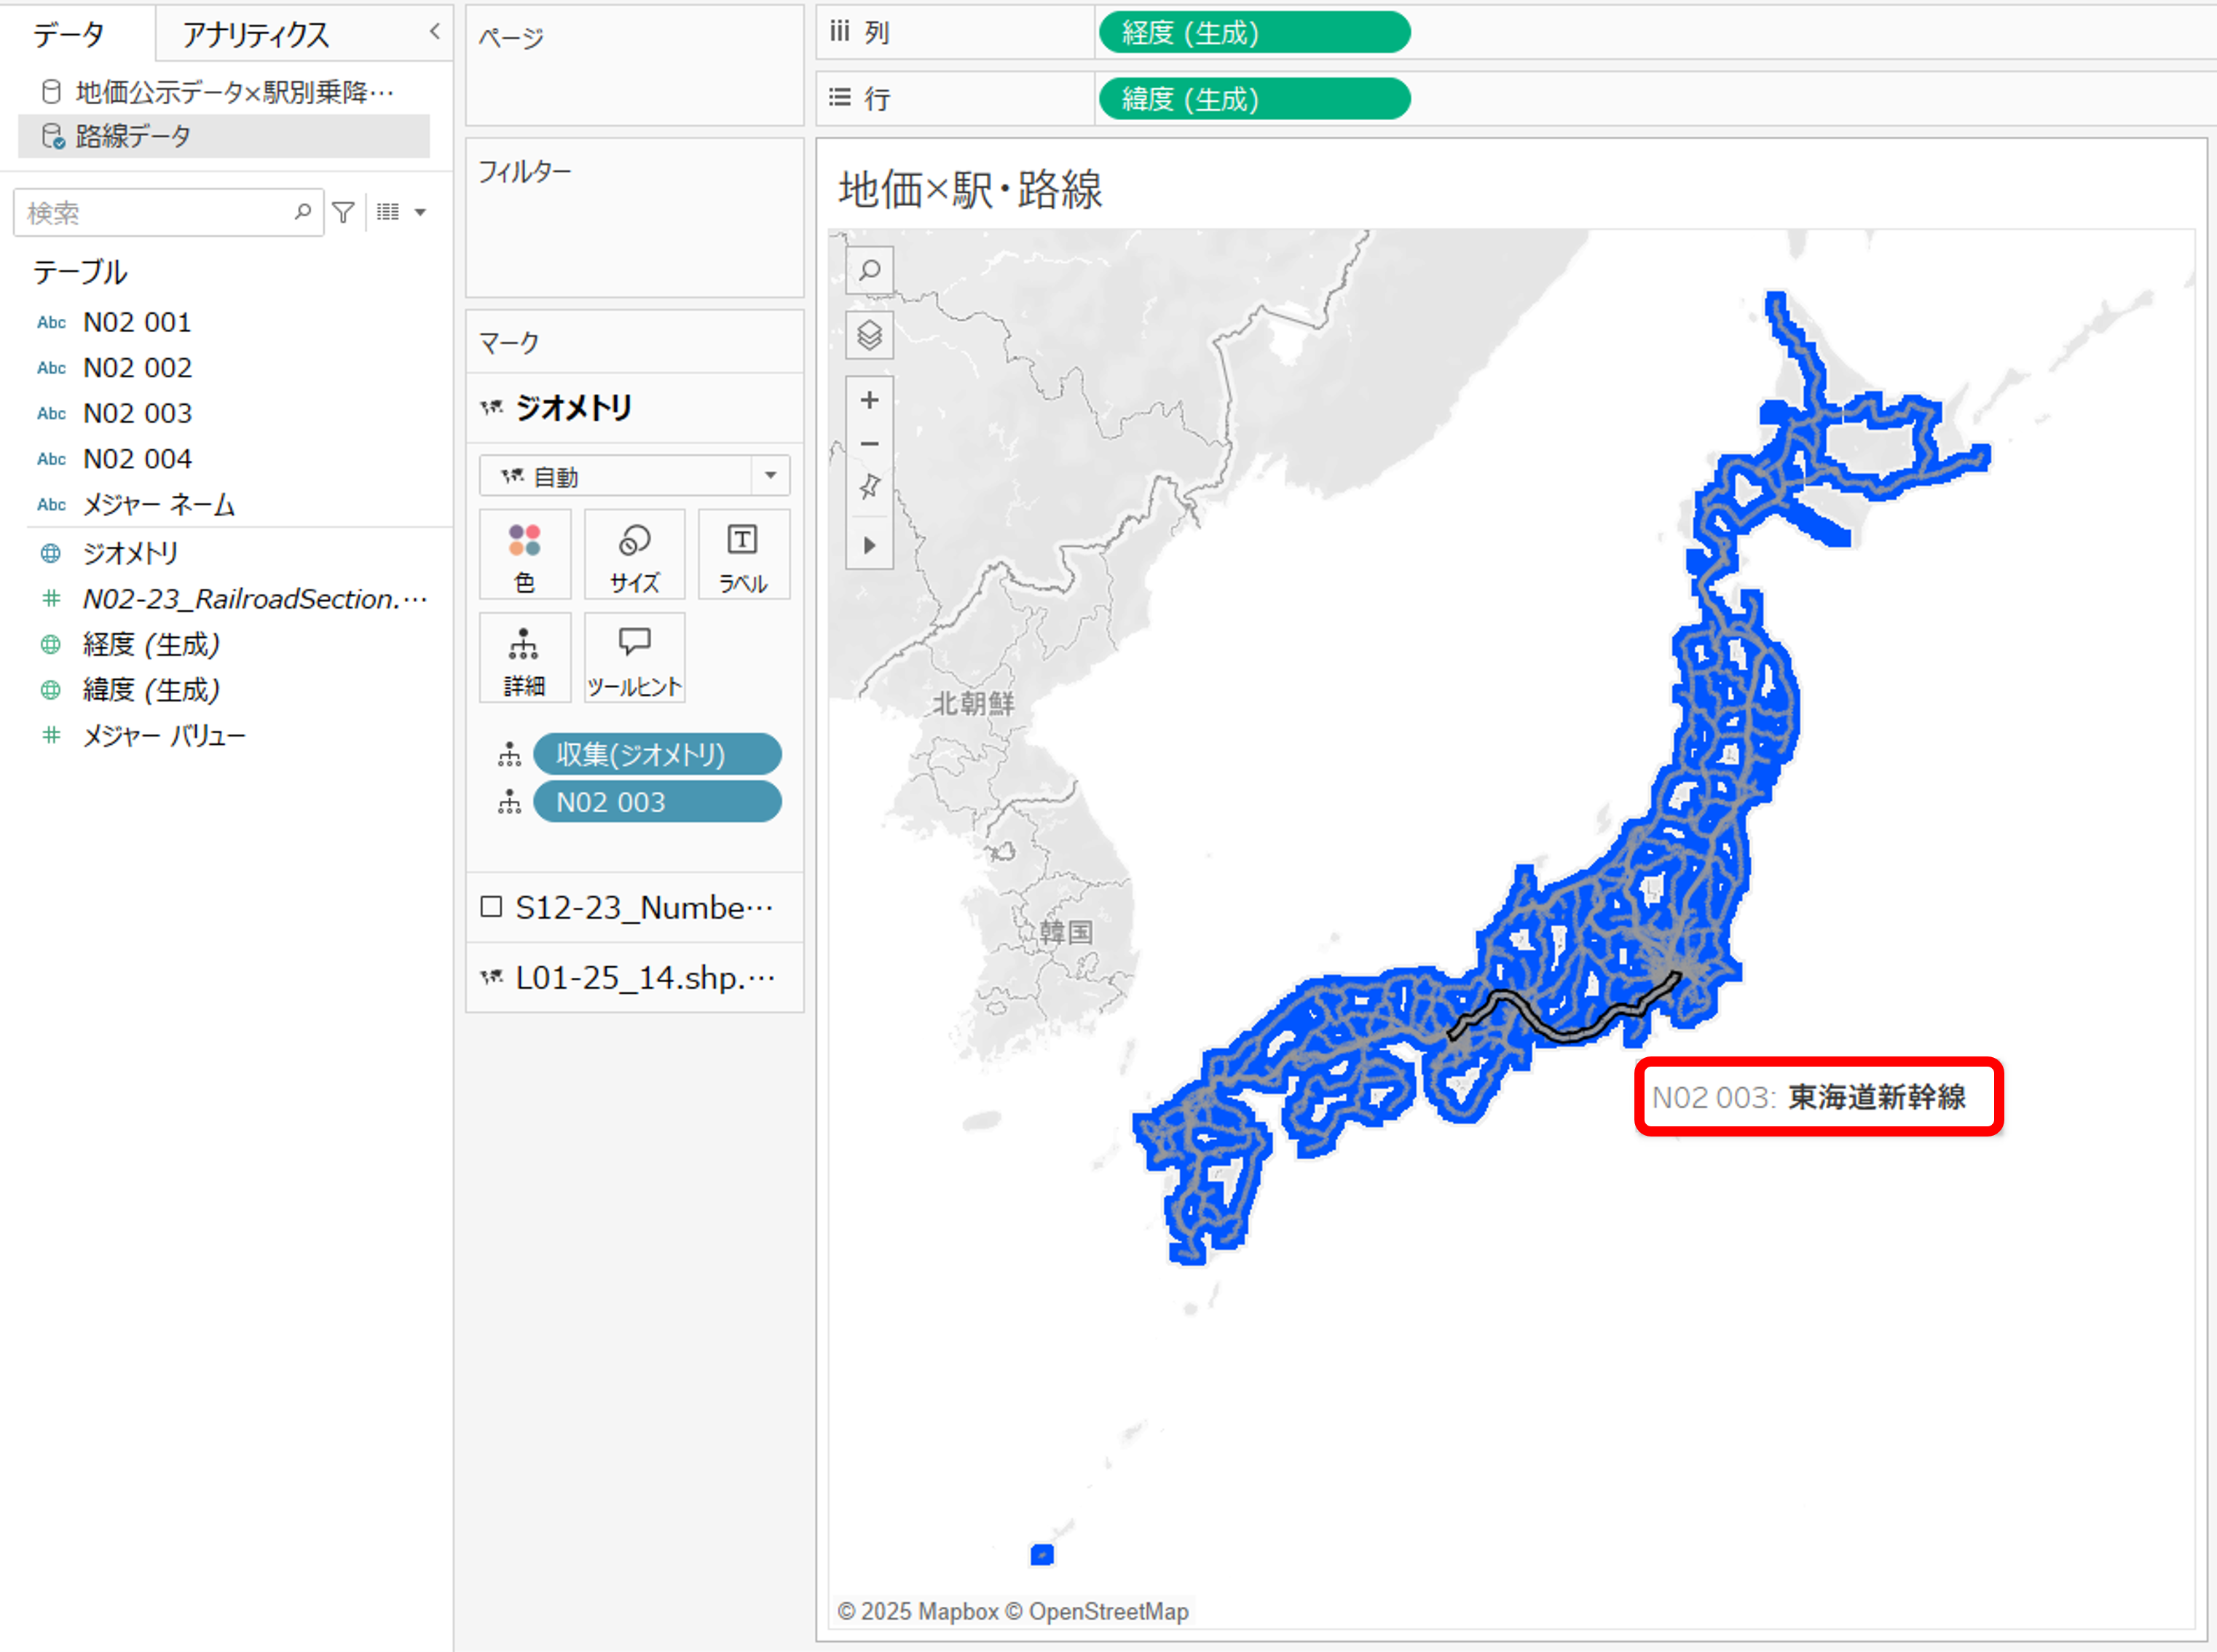Screen dimensions: 2217x1652
Task: Click the Mapbox OpenStreetMap attribution link
Action: (x=1012, y=1611)
